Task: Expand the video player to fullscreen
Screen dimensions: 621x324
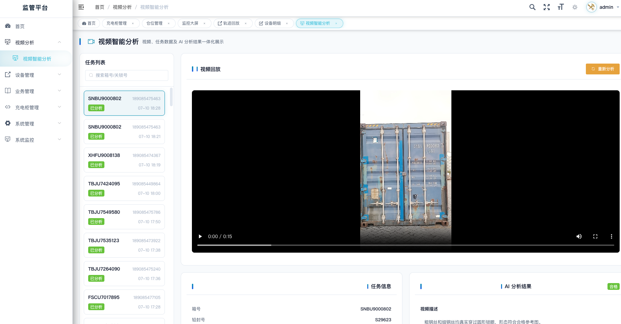Action: pos(595,236)
